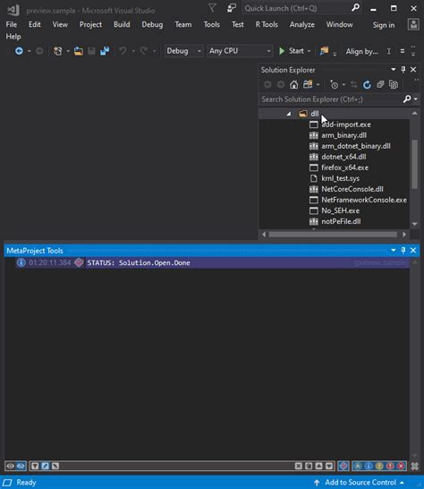
Task: Click the New Project toolbar icon
Action: pyautogui.click(x=57, y=51)
